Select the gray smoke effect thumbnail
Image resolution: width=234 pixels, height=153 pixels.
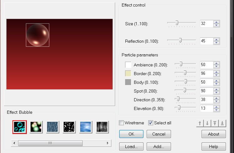click(x=102, y=127)
